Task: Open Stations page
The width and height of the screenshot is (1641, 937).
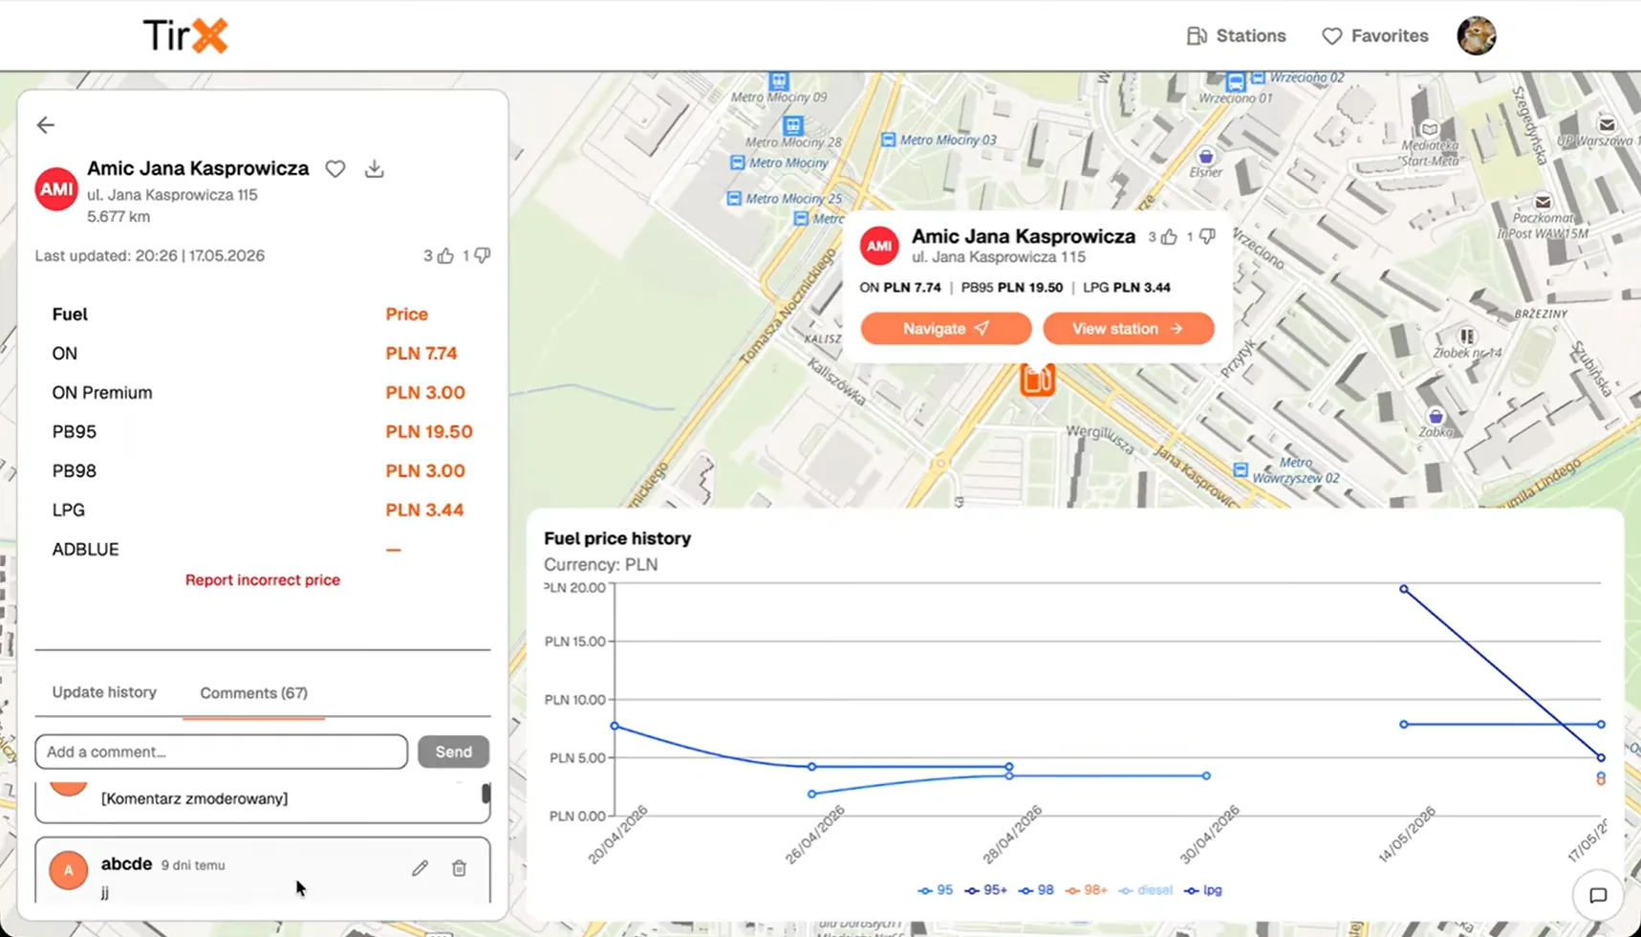Action: tap(1237, 35)
